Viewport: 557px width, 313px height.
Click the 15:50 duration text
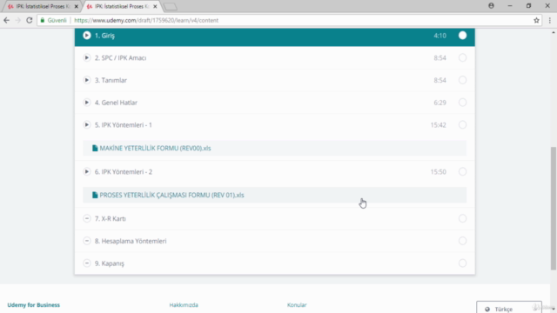pos(438,172)
